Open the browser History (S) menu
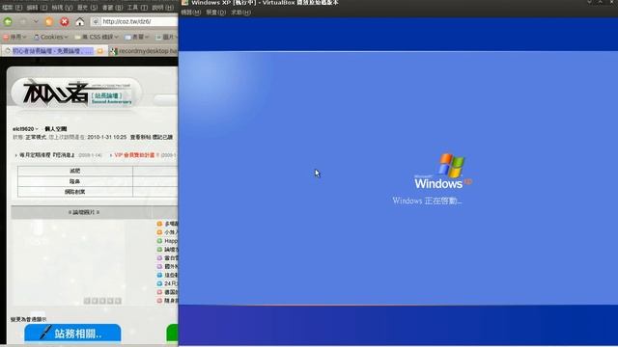Screen dimensions: 618x347 pos(87,8)
